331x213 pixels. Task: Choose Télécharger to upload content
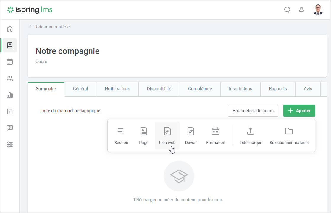pos(251,135)
